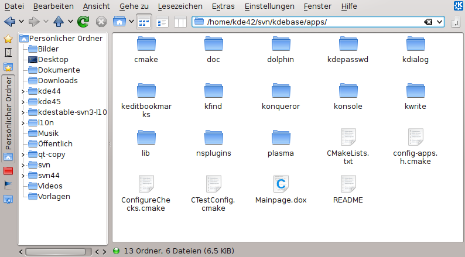
Task: Click the Up one folder arrow
Action: coord(59,22)
